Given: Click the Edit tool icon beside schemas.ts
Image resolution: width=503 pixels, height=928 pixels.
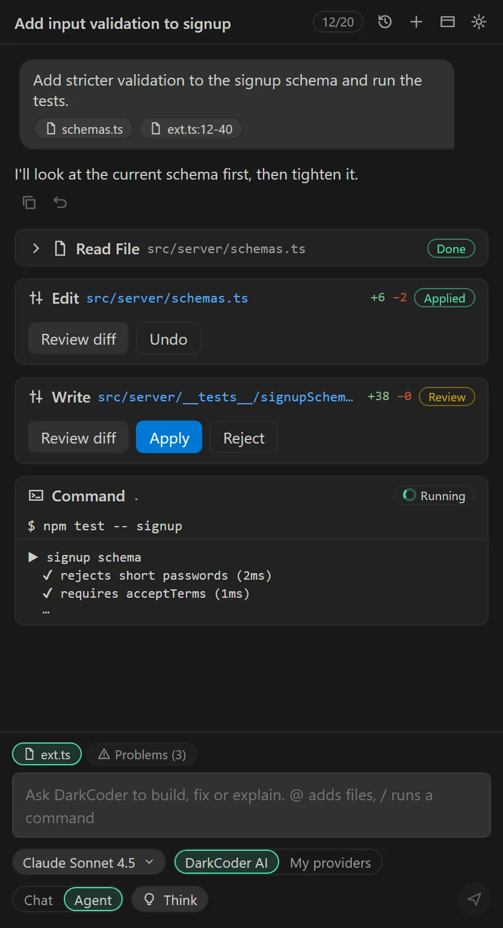Looking at the screenshot, I should (36, 298).
